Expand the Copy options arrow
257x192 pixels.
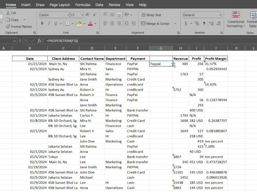pyautogui.click(x=24, y=20)
